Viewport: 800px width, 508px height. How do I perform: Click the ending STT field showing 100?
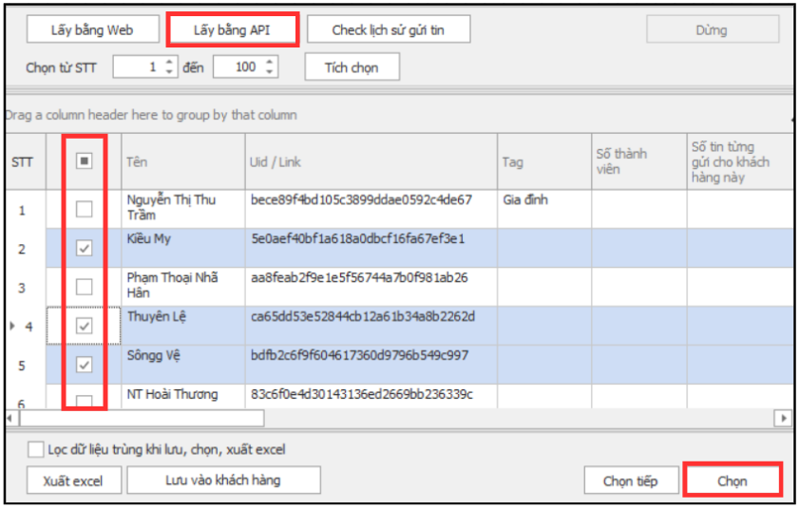[x=239, y=67]
